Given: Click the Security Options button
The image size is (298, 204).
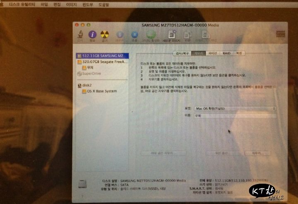Looking at the screenshot, I should click(x=222, y=153).
